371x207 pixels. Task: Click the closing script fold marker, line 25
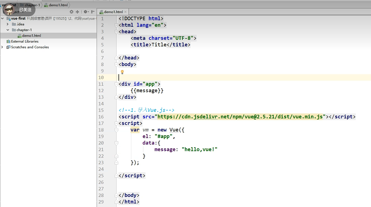click(x=116, y=176)
